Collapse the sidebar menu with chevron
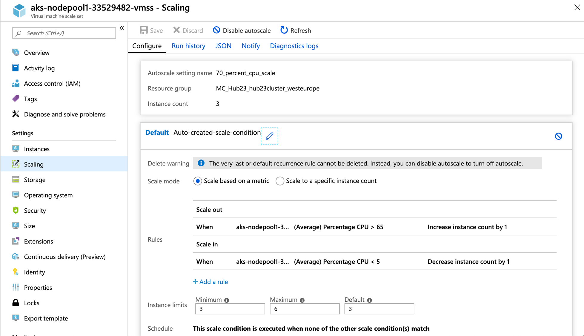 [x=122, y=28]
